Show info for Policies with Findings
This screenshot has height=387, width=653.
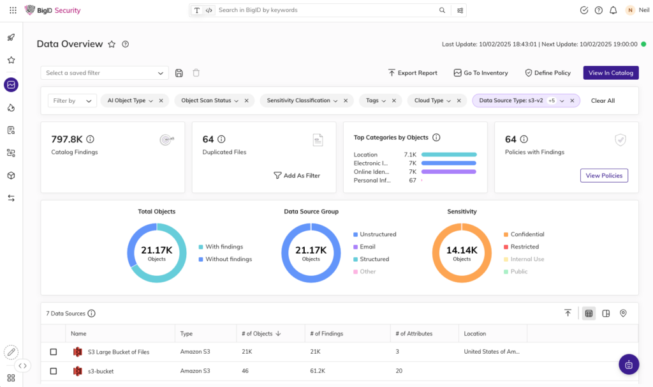point(524,139)
